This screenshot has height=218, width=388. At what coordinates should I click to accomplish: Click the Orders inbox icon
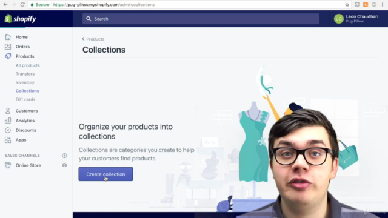pyautogui.click(x=8, y=47)
